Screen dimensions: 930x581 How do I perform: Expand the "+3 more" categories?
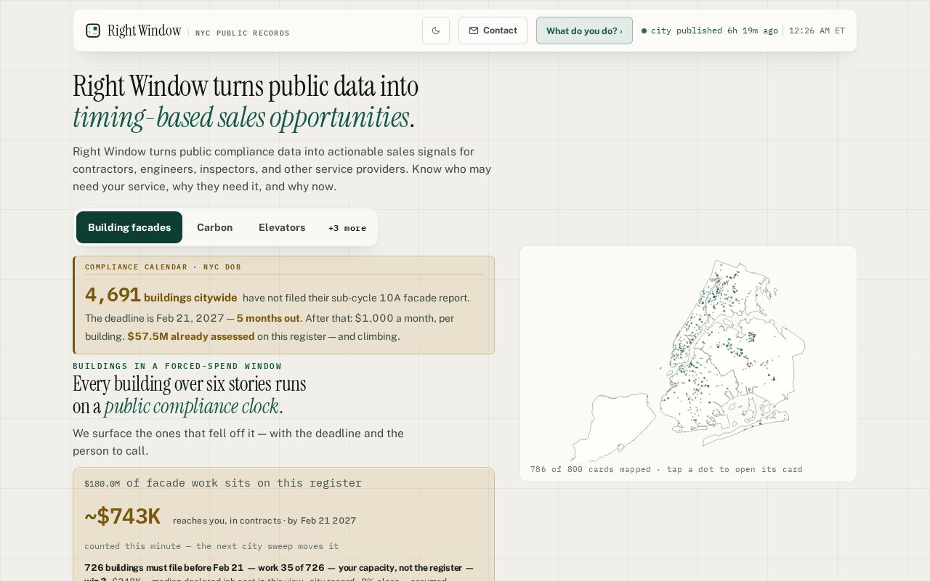[347, 228]
